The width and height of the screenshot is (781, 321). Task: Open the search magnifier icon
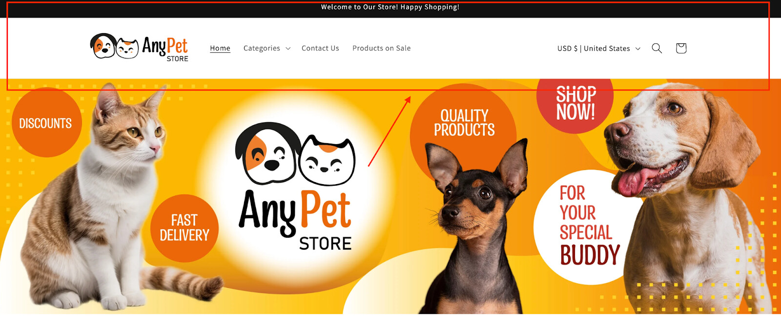657,48
